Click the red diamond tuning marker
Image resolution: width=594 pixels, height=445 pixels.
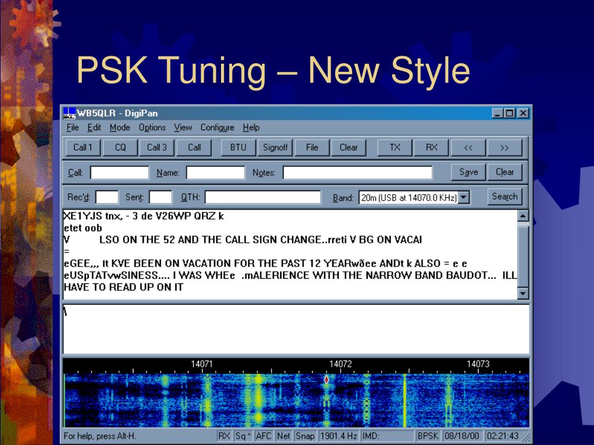click(327, 379)
